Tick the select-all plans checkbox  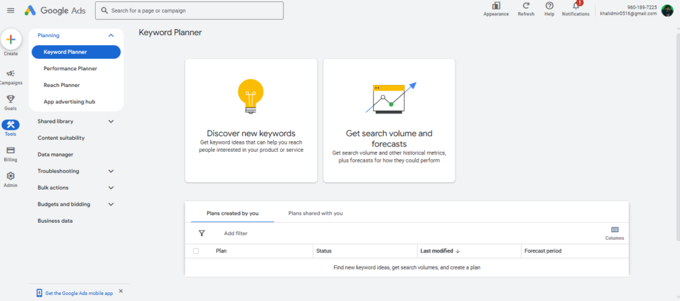pyautogui.click(x=196, y=251)
